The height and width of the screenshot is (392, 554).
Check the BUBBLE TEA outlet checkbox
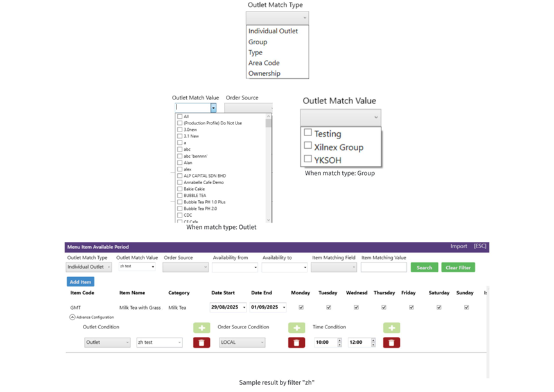pyautogui.click(x=180, y=195)
